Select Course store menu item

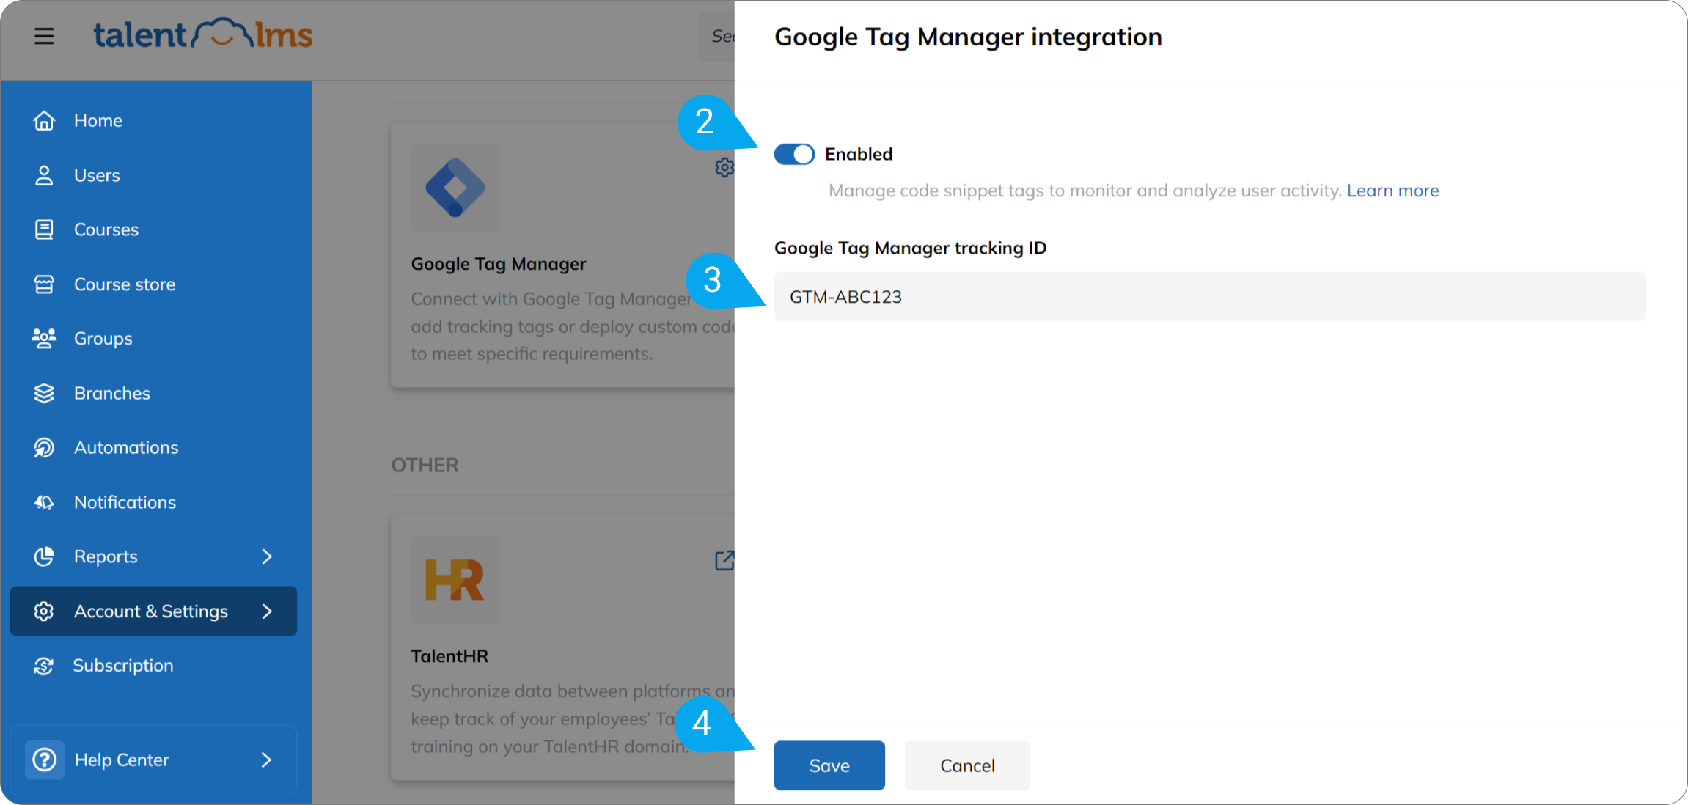[x=125, y=284]
